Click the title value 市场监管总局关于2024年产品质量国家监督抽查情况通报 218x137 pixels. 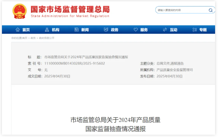point(86,57)
